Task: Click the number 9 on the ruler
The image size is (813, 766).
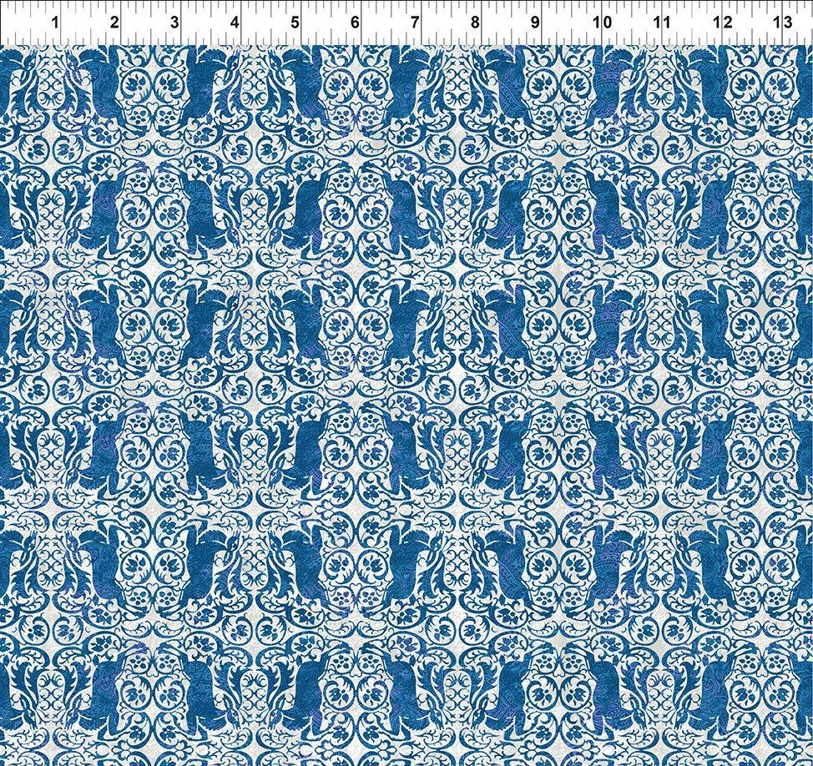Action: 534,23
